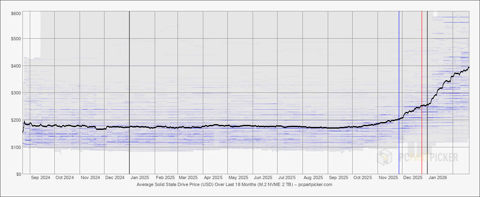
Task: Click the $100 y-axis label
Action: click(x=17, y=147)
